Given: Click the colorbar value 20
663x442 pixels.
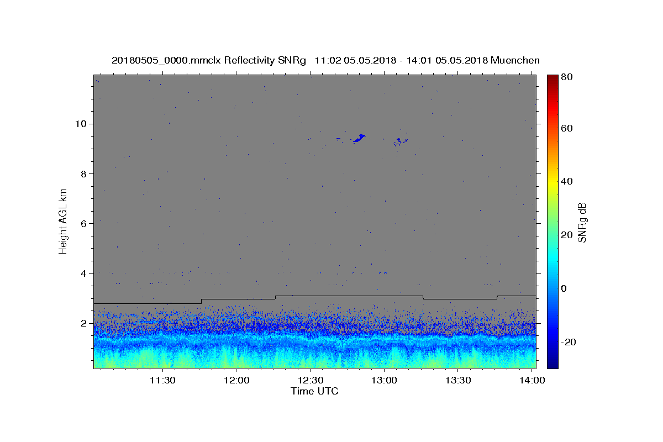Looking at the screenshot, I should pos(566,235).
